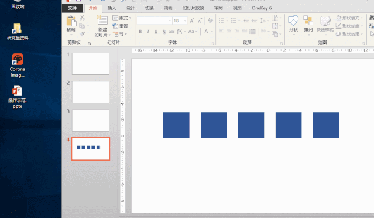374x218 pixels.
Task: Create a new slide with 新建幻灯片 icon
Action: point(102,20)
